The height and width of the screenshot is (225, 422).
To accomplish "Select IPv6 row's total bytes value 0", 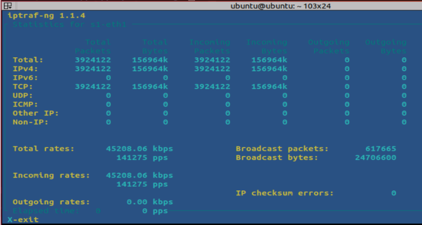I will 165,78.
